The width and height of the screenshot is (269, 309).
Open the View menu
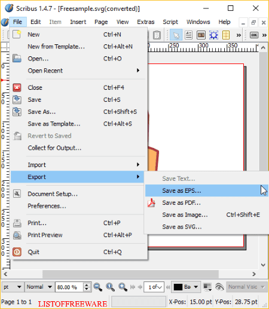(x=123, y=22)
